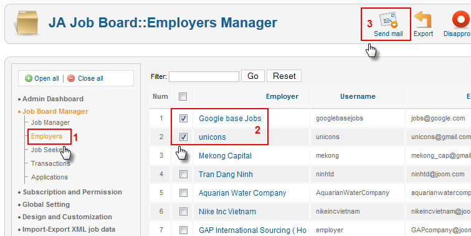Screen dimensions: 471x236
Task: Open the Employers menu item
Action: click(46, 136)
